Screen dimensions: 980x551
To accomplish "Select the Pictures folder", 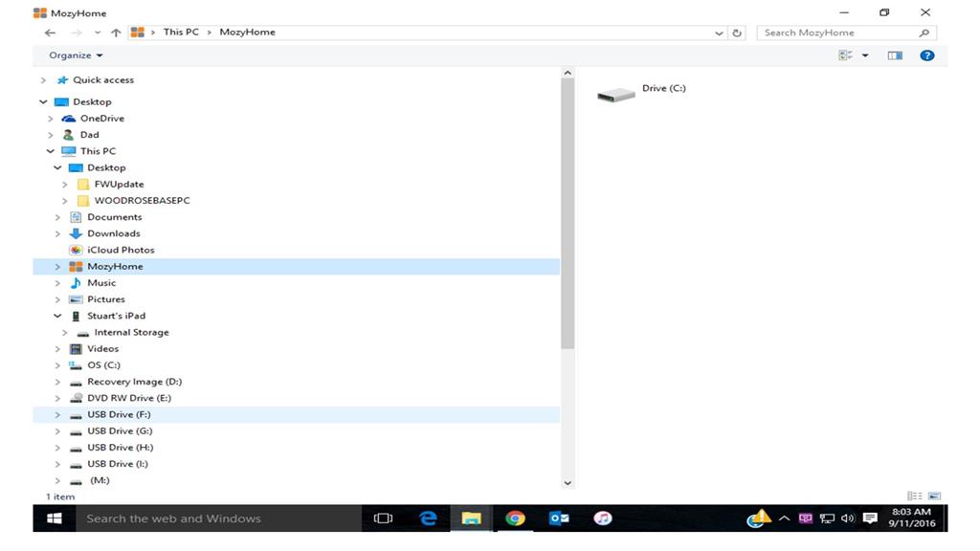I will coord(105,299).
